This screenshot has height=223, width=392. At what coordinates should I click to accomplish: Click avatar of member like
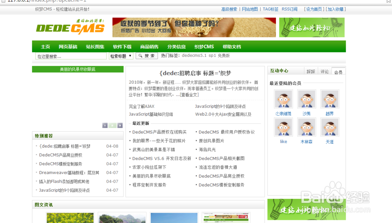click(x=283, y=127)
